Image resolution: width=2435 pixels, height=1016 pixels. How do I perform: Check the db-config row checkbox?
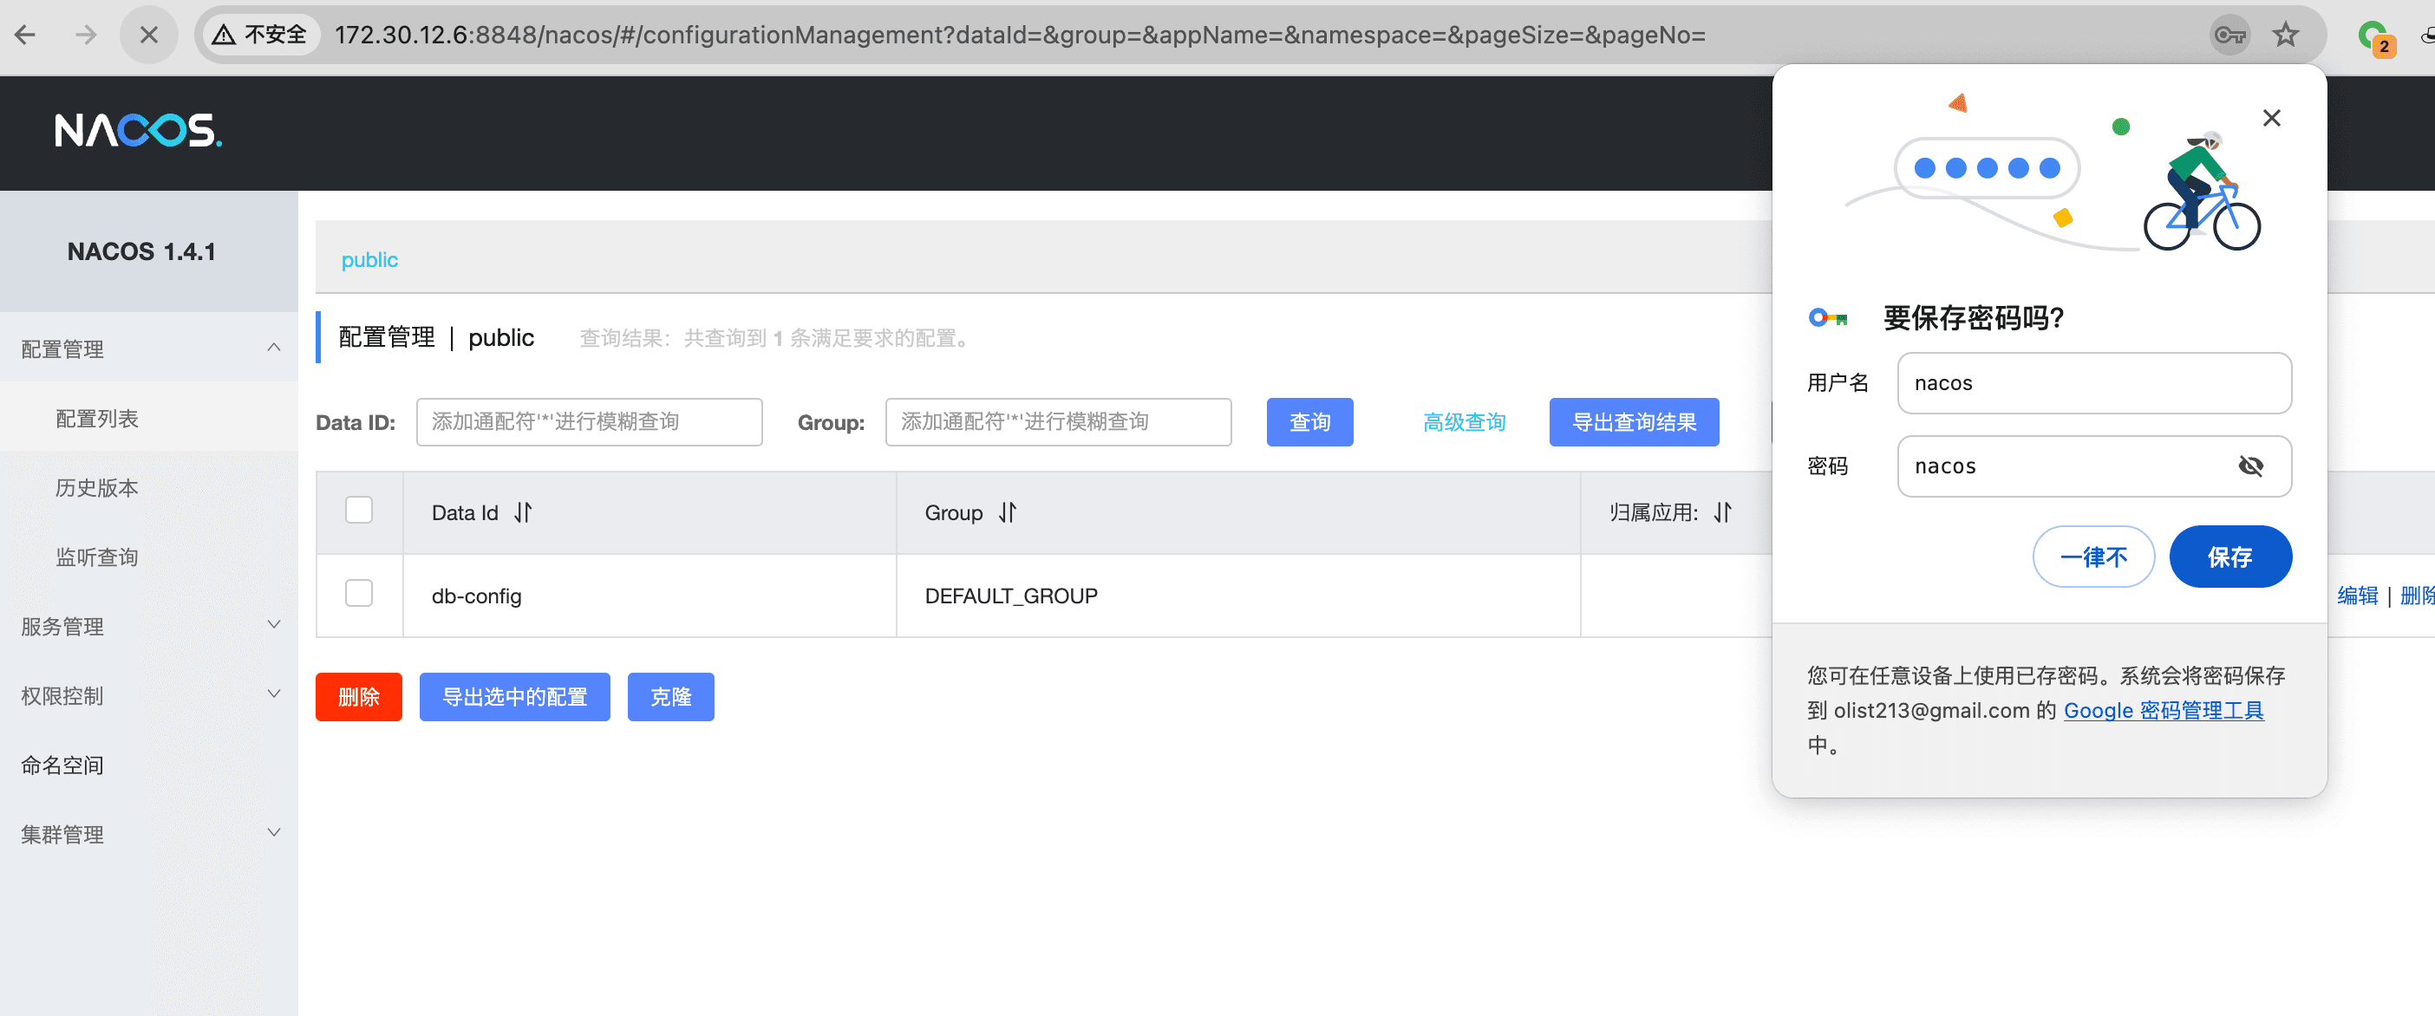[x=359, y=594]
